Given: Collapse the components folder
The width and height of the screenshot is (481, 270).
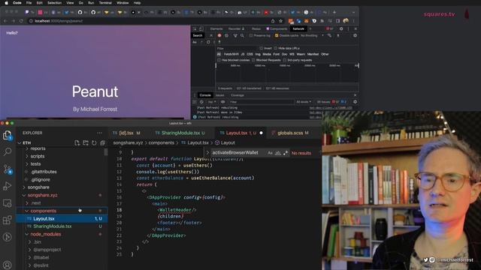Looking at the screenshot, I should coord(44,211).
